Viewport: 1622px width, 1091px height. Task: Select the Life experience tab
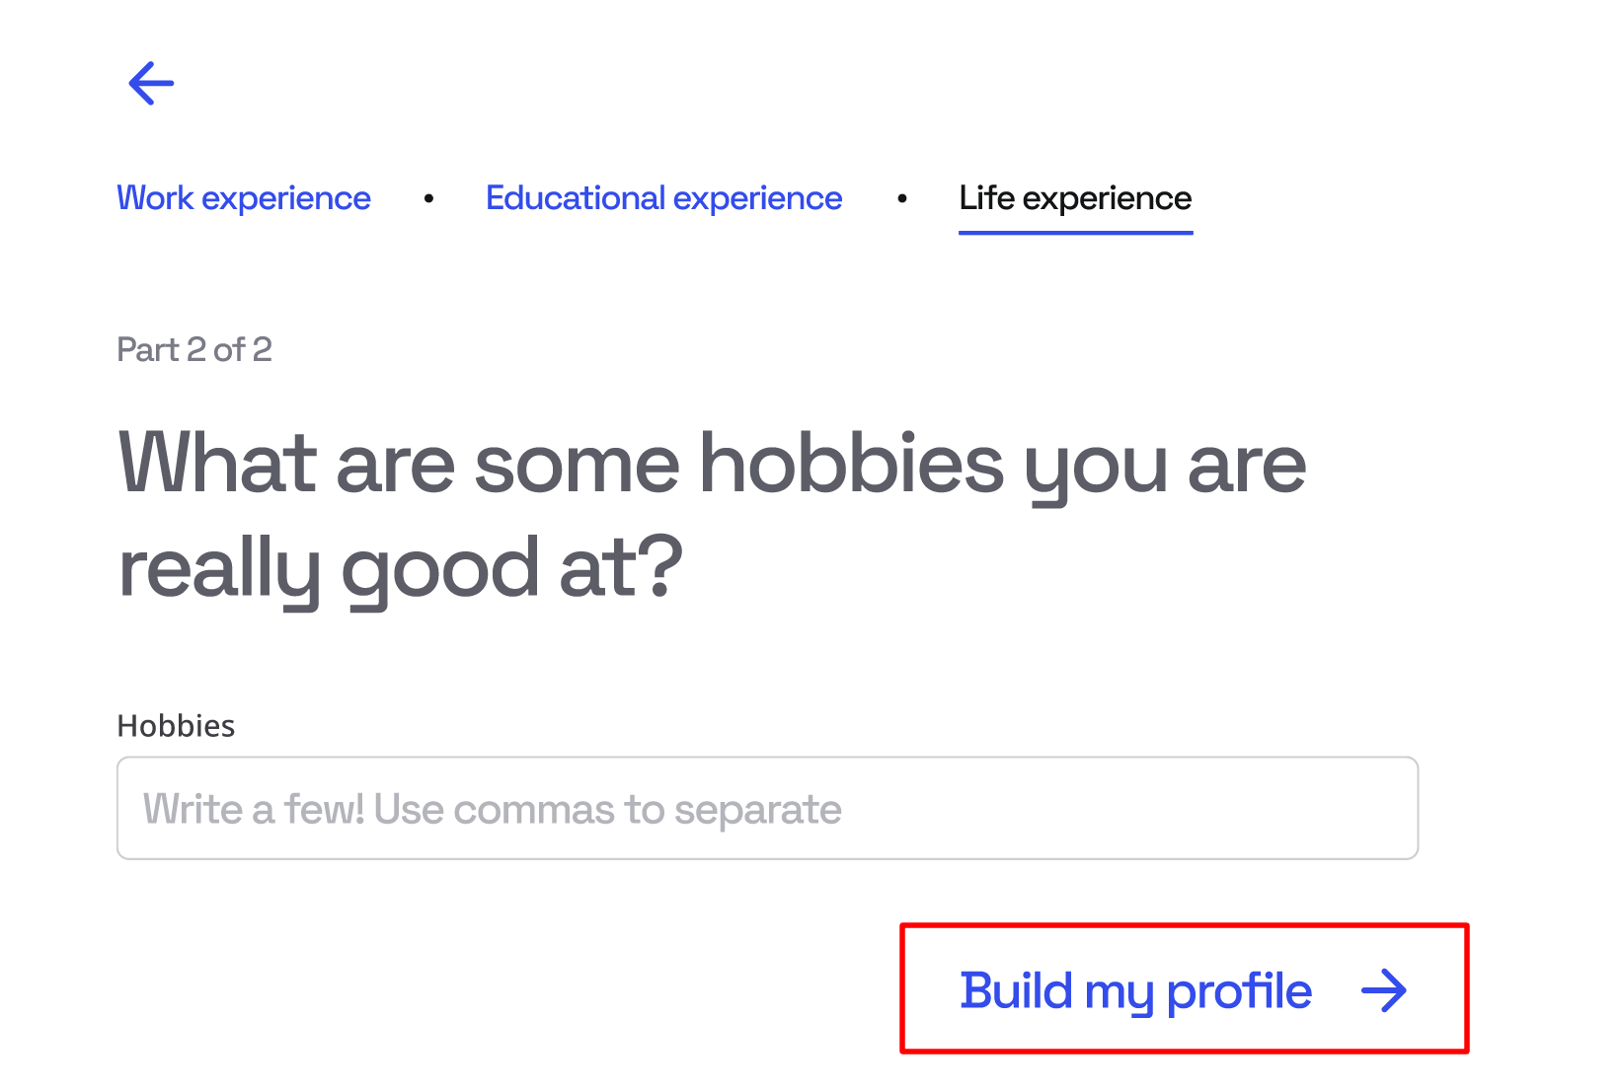click(1075, 198)
